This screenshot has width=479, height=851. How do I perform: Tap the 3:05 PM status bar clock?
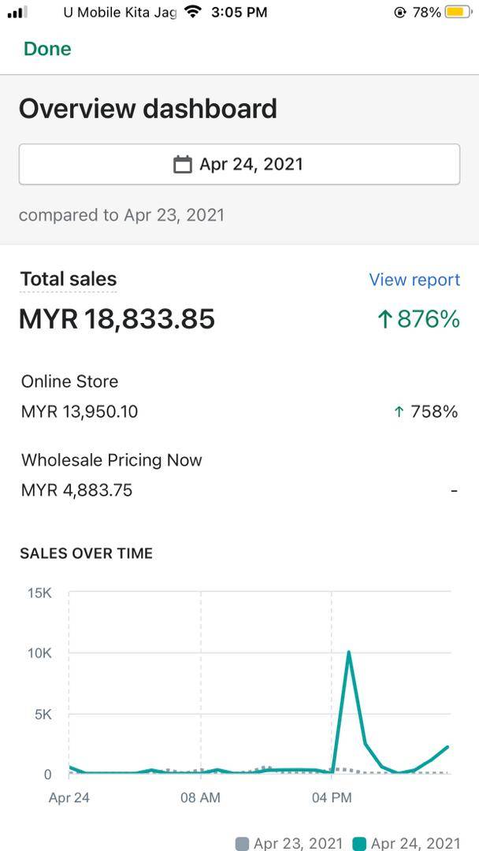pyautogui.click(x=239, y=12)
